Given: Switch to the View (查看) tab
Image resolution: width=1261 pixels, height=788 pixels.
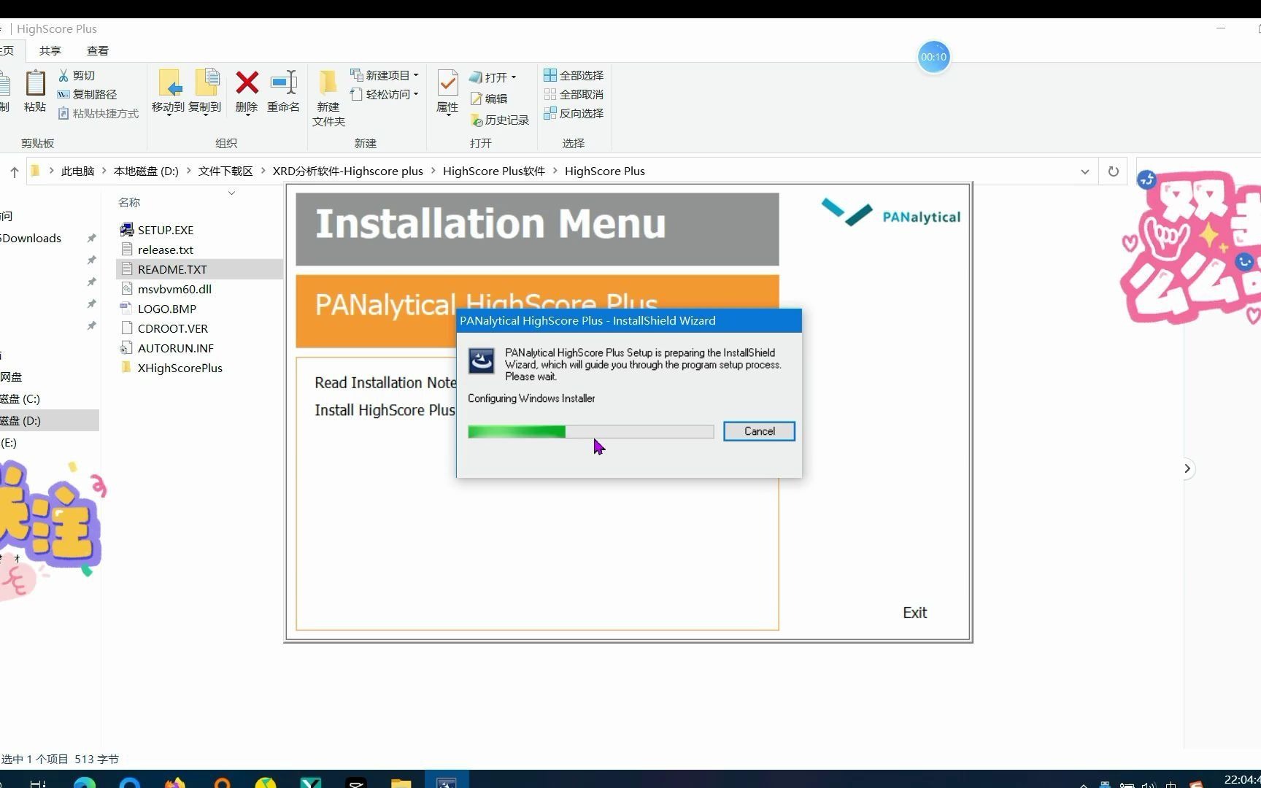Looking at the screenshot, I should [98, 50].
